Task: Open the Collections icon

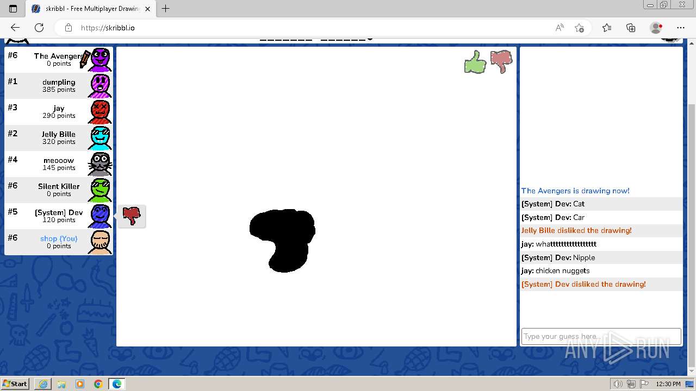Action: click(x=631, y=28)
